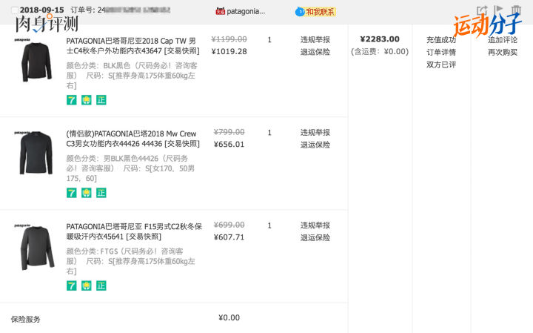Viewport: 533px width, 333px height.
Task: Click 违规举报 for the Mw Crew item
Action: (x=315, y=133)
